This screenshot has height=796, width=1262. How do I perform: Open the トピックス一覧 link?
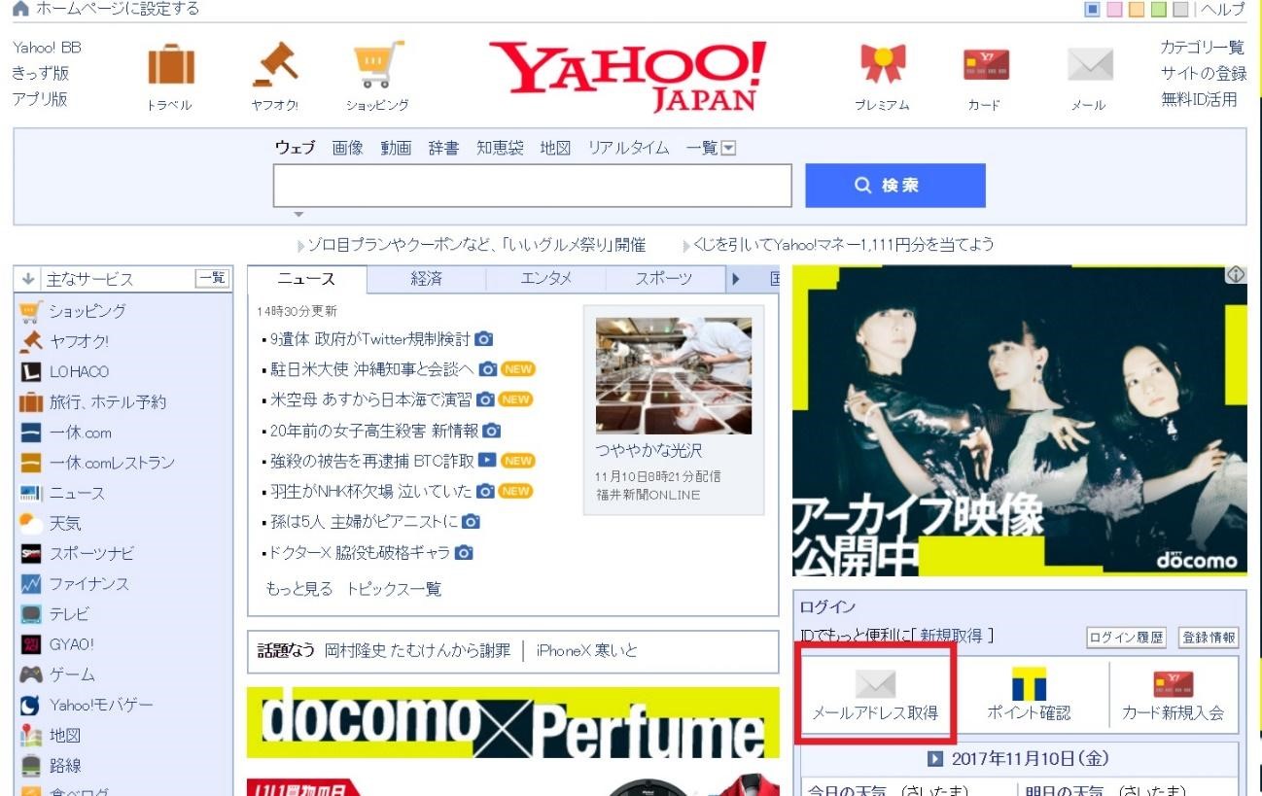pos(394,589)
